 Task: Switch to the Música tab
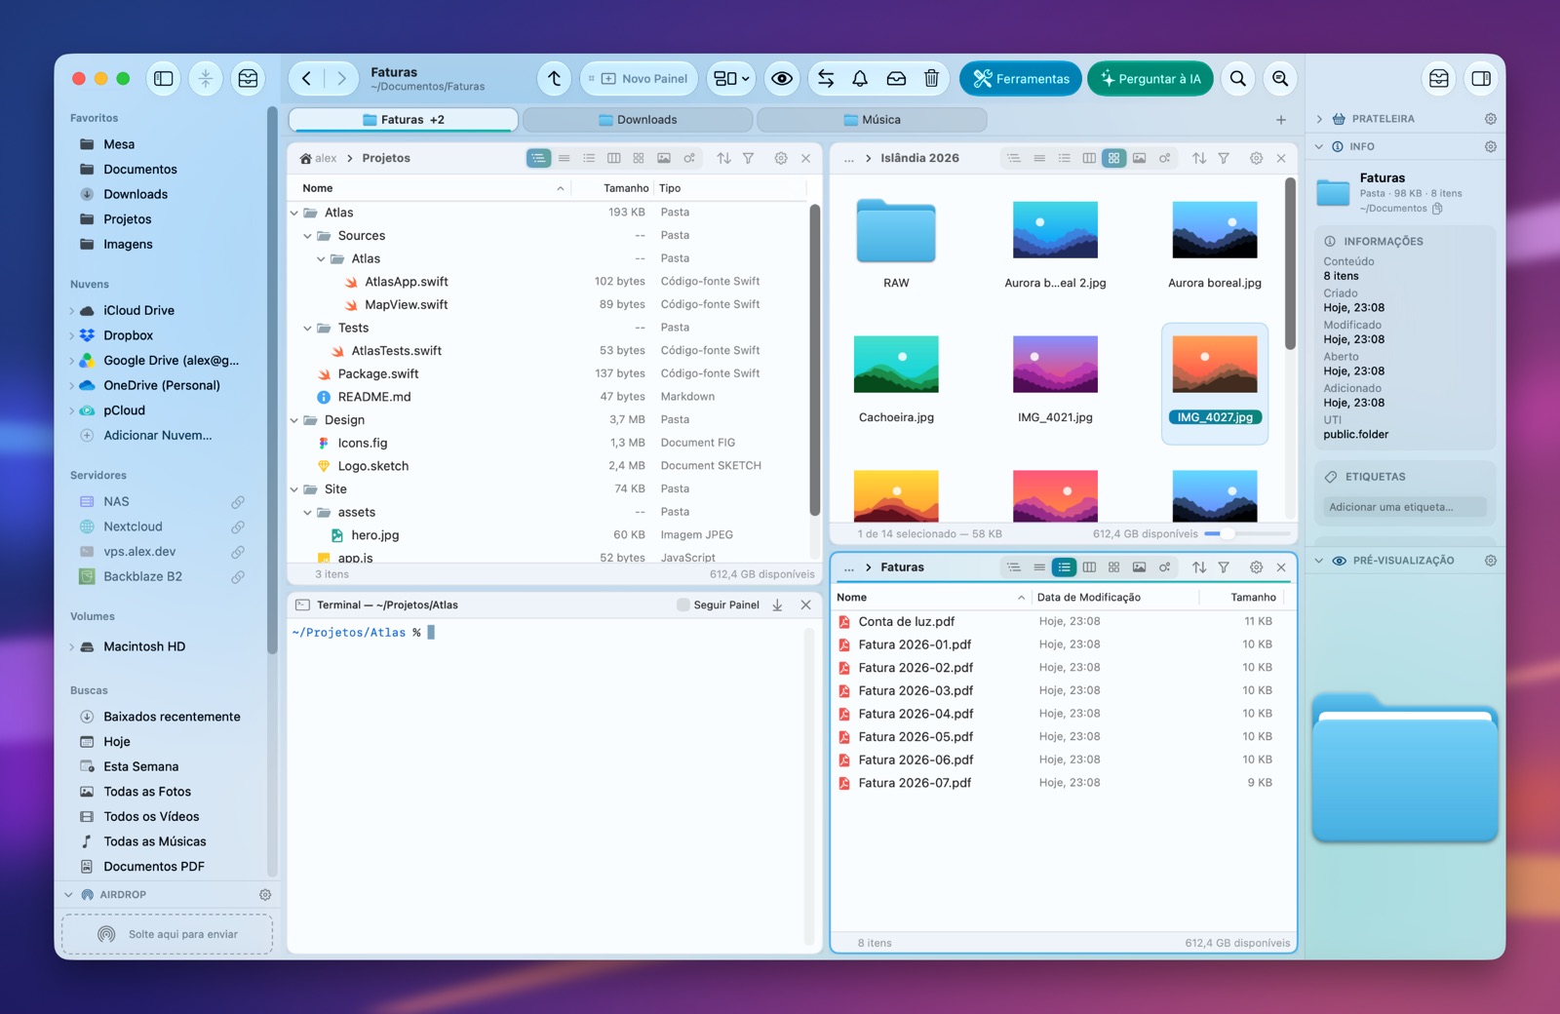pos(872,120)
